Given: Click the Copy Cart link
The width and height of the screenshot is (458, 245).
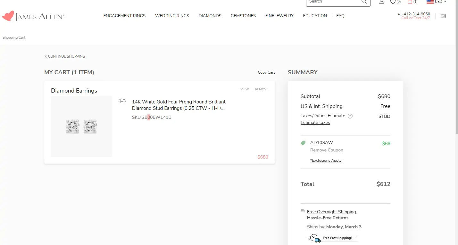Looking at the screenshot, I should point(266,72).
